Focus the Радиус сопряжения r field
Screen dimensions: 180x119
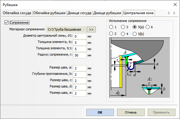[x=80, y=55]
